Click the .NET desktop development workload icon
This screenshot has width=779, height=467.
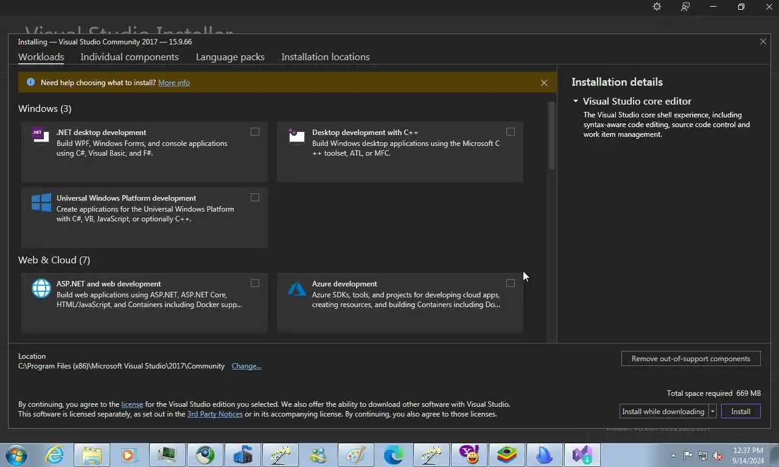coord(41,136)
